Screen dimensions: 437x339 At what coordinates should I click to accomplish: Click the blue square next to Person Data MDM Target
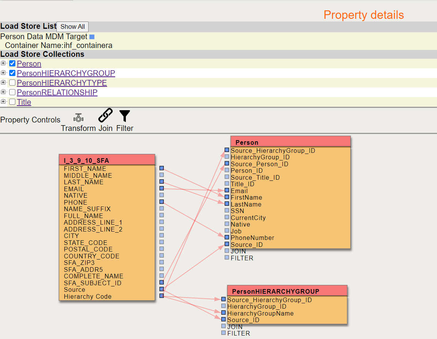pyautogui.click(x=92, y=37)
